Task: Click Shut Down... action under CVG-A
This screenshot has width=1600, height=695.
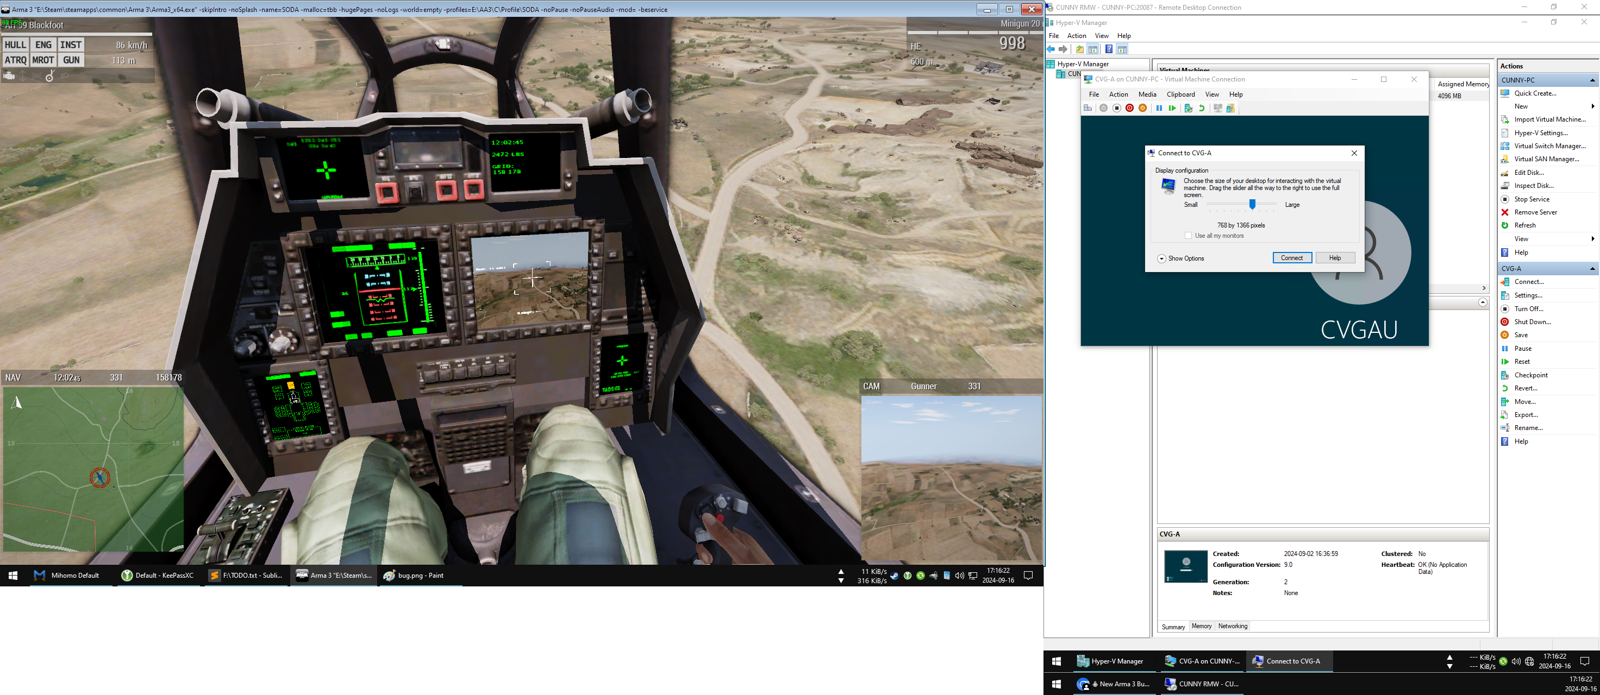Action: [1532, 321]
